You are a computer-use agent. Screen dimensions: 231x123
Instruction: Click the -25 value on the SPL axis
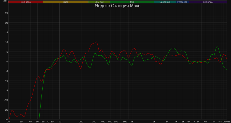(6, 110)
